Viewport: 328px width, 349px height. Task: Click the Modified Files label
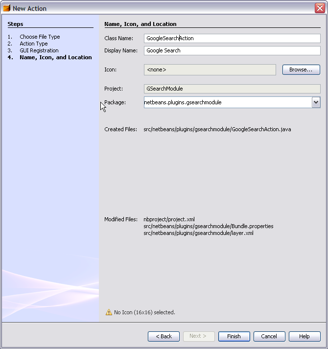click(121, 219)
